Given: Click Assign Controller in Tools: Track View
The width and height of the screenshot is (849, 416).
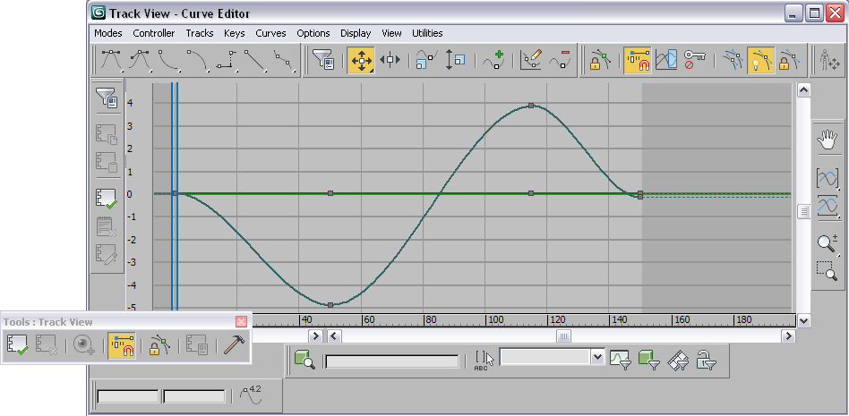Looking at the screenshot, I should click(x=17, y=345).
